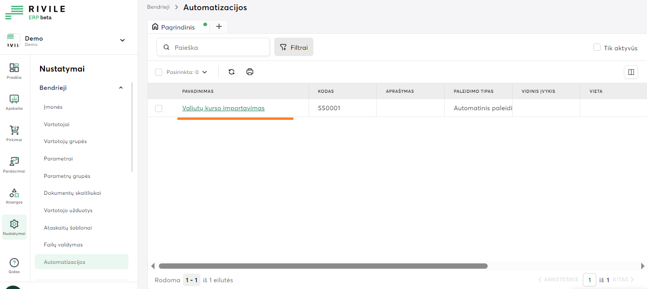Viewport: 647px width, 289px height.
Task: Collapse the Bendrieji settings section
Action: [121, 88]
